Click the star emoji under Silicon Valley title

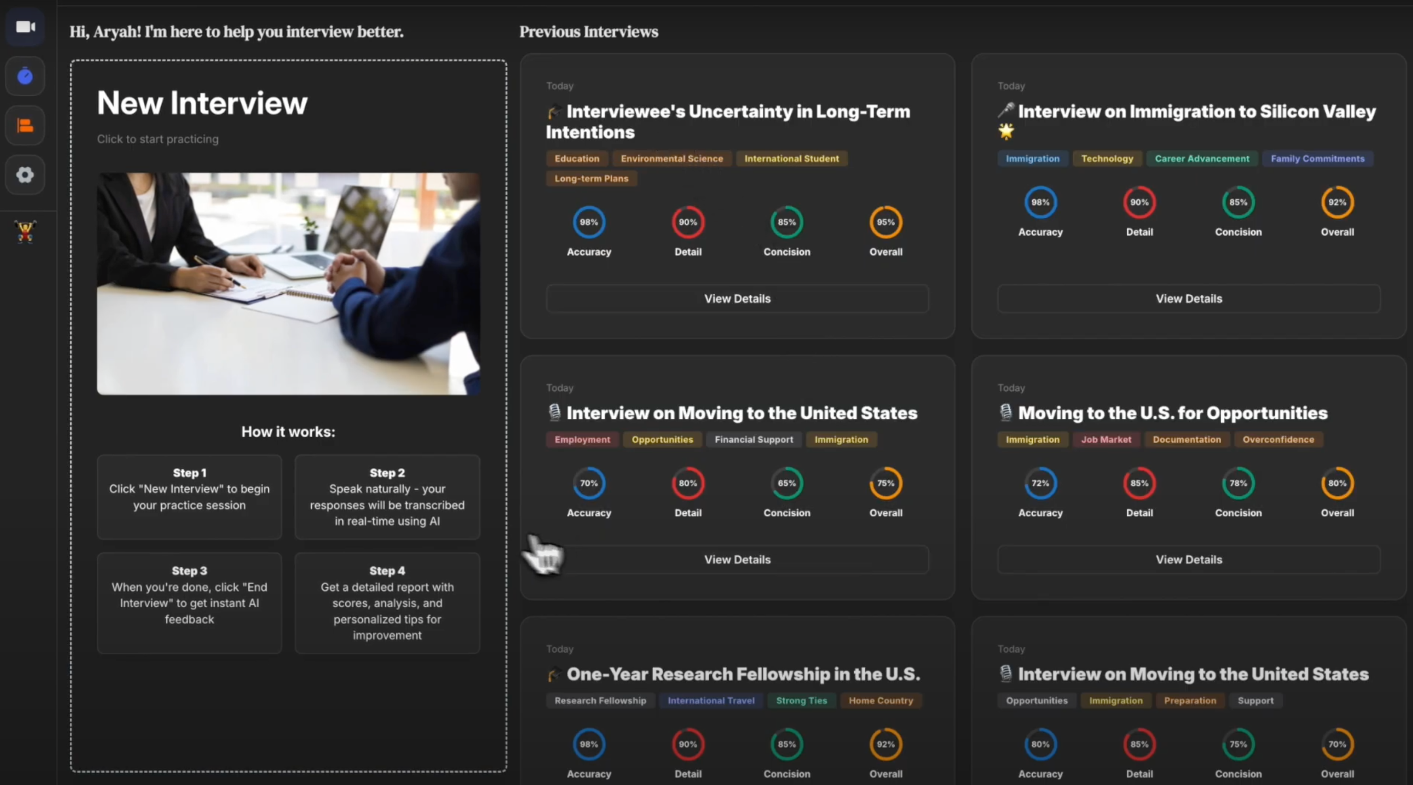[x=1006, y=131]
